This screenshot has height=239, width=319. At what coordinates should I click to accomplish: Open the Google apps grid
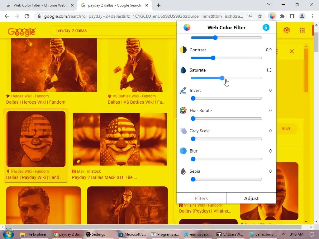(302, 30)
